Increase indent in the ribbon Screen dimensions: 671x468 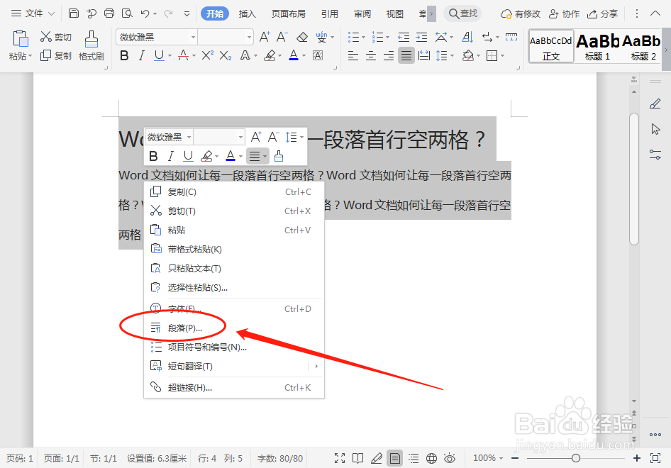point(421,37)
